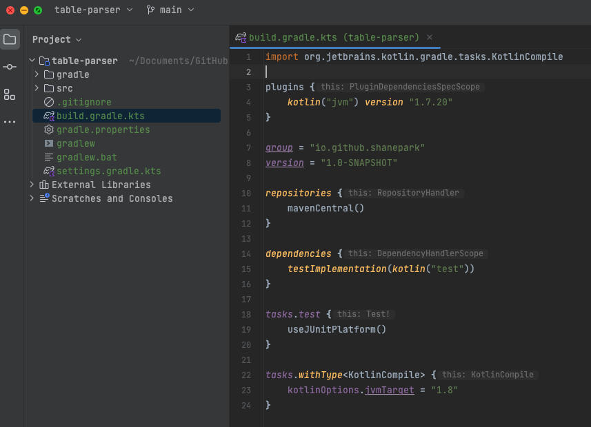Select gradlew.bat in the project tree
The image size is (591, 427).
coord(87,157)
